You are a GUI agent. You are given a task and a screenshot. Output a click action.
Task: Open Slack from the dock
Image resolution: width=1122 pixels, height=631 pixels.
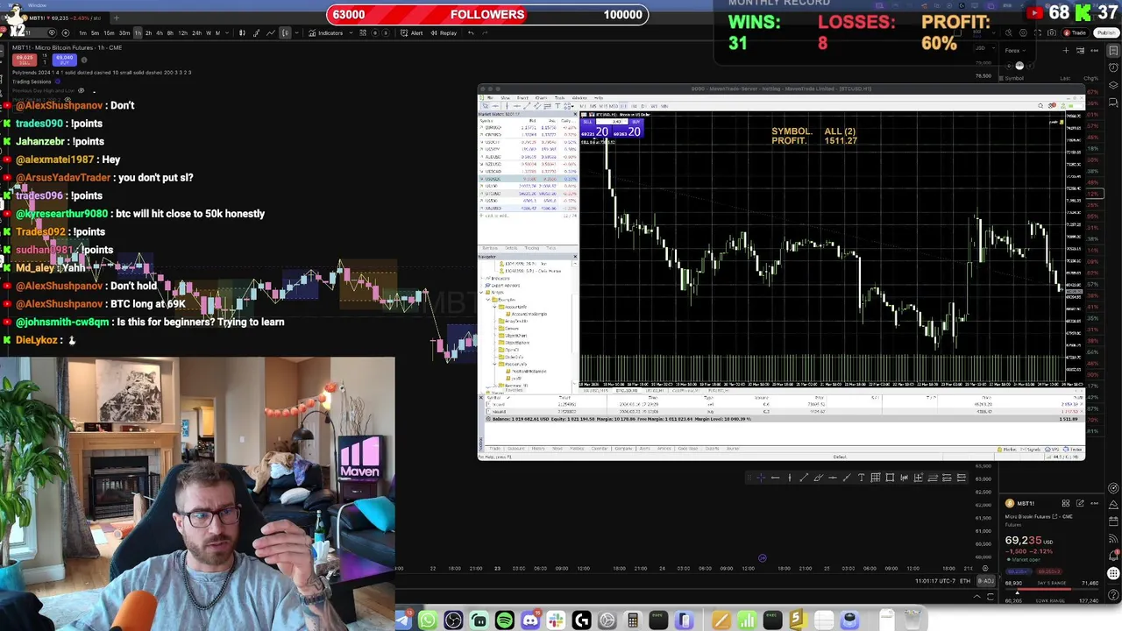(x=556, y=620)
